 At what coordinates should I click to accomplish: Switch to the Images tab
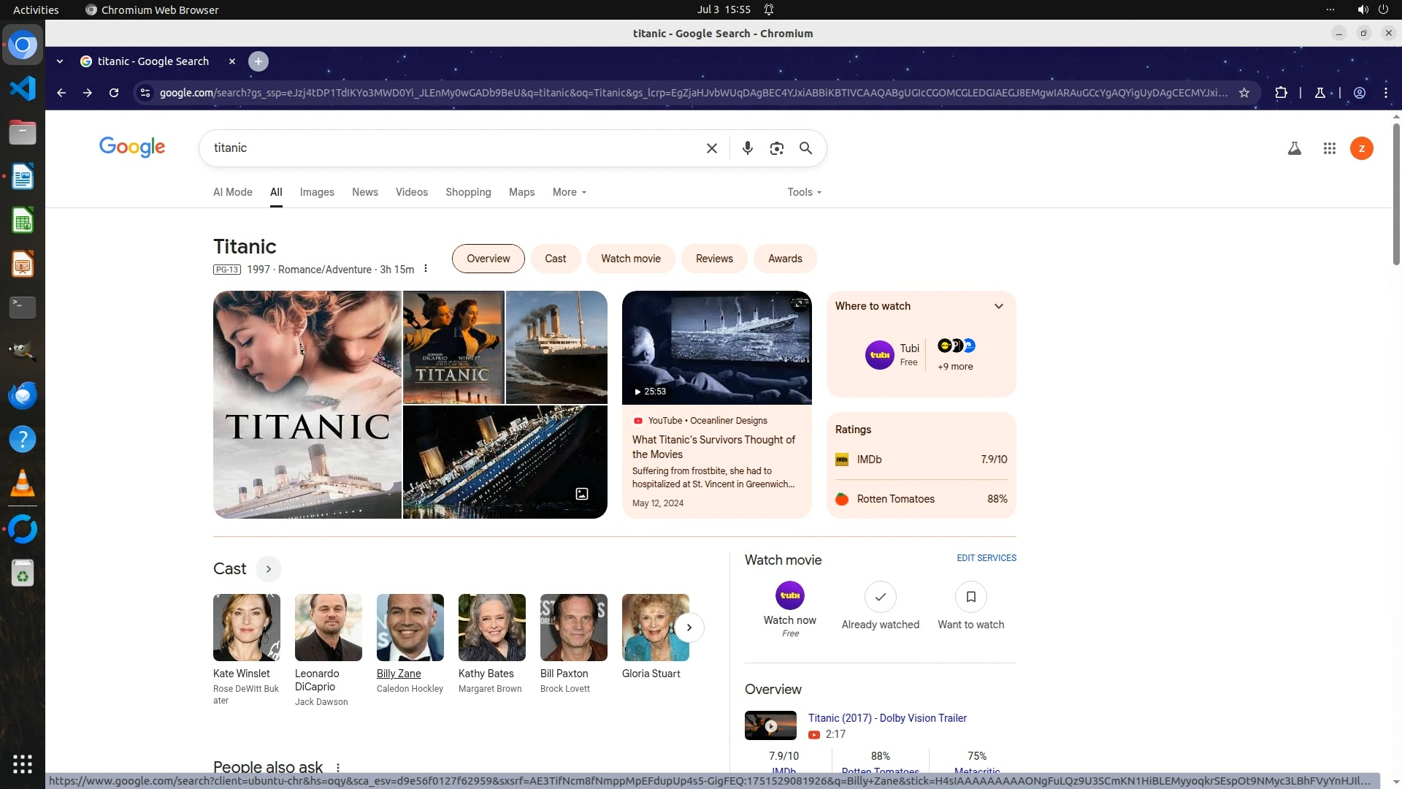point(317,192)
